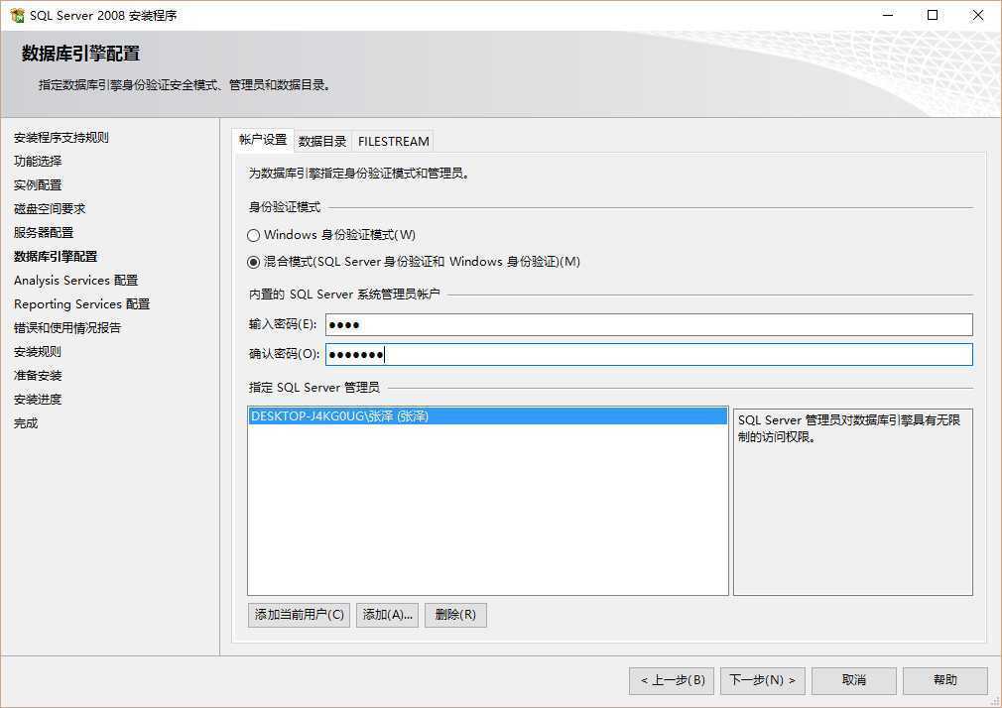Image resolution: width=1002 pixels, height=708 pixels.
Task: Proceed with 下一步(N) button
Action: (762, 680)
